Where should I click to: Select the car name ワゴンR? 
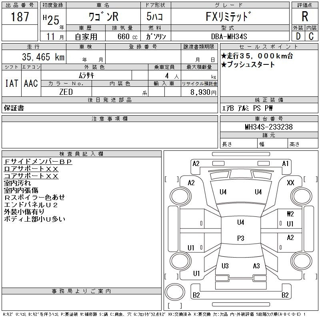click(x=104, y=16)
